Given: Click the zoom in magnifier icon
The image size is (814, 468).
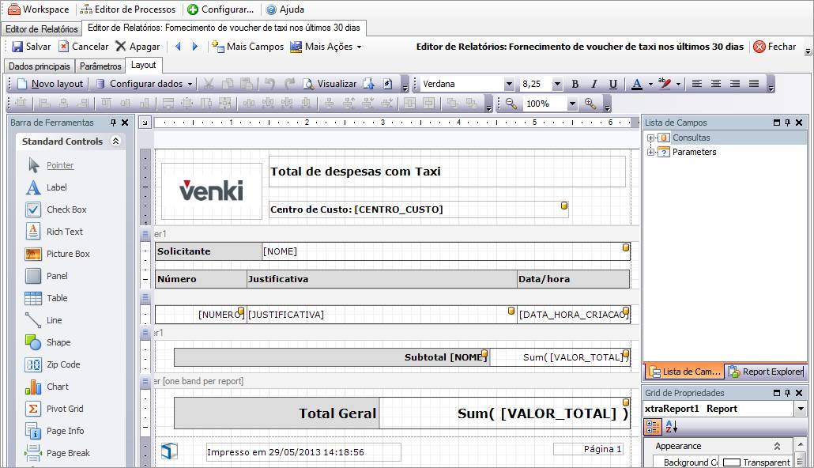Looking at the screenshot, I should [x=590, y=104].
